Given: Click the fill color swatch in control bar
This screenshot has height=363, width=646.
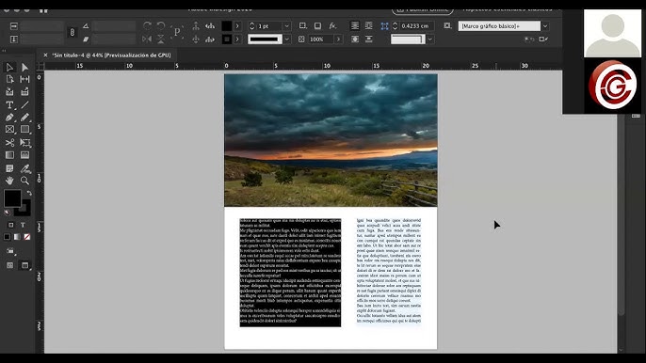Looking at the screenshot, I should (227, 26).
